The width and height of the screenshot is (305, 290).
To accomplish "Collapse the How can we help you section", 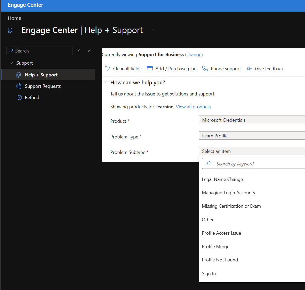I will click(x=106, y=82).
